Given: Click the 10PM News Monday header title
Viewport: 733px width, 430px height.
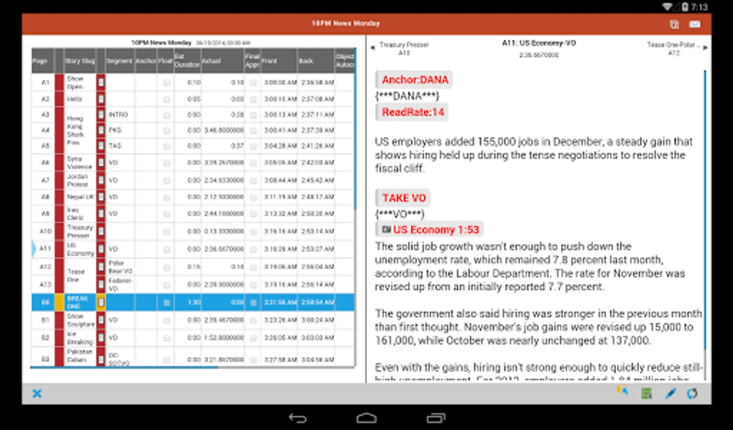Looking at the screenshot, I should coord(346,23).
